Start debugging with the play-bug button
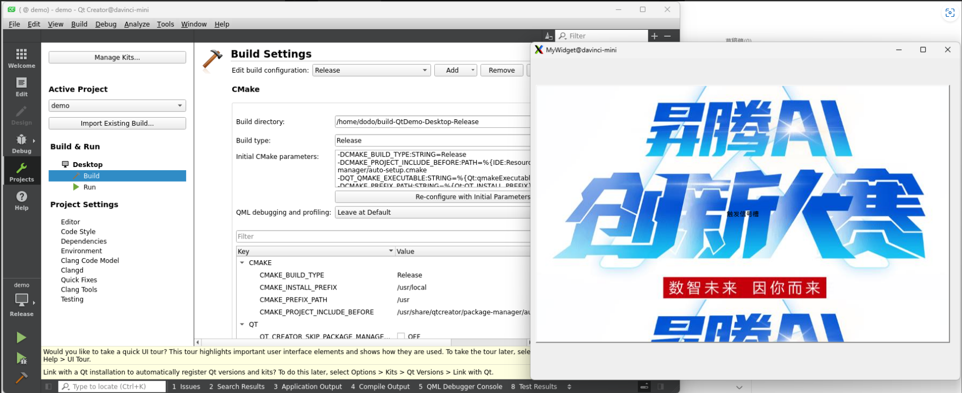 coord(21,358)
